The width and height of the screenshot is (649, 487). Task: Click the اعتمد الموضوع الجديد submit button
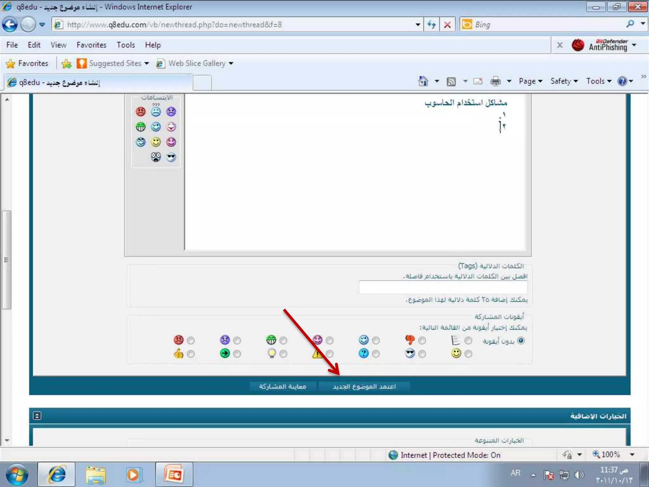pyautogui.click(x=364, y=386)
